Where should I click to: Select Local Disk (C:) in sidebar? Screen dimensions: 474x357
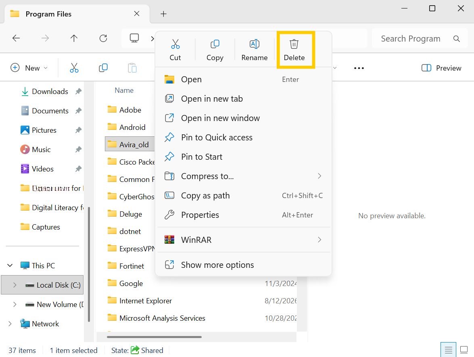[42, 285]
